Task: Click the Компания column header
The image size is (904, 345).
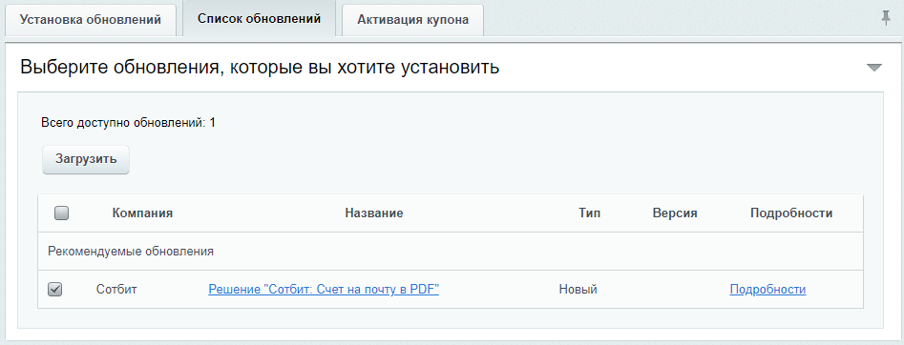Action: 142,213
